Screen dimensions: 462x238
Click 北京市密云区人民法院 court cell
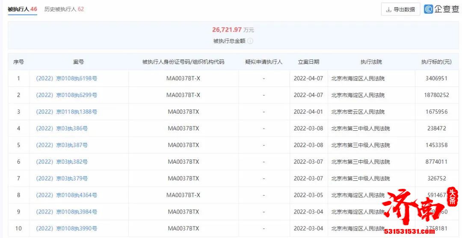(x=358, y=112)
